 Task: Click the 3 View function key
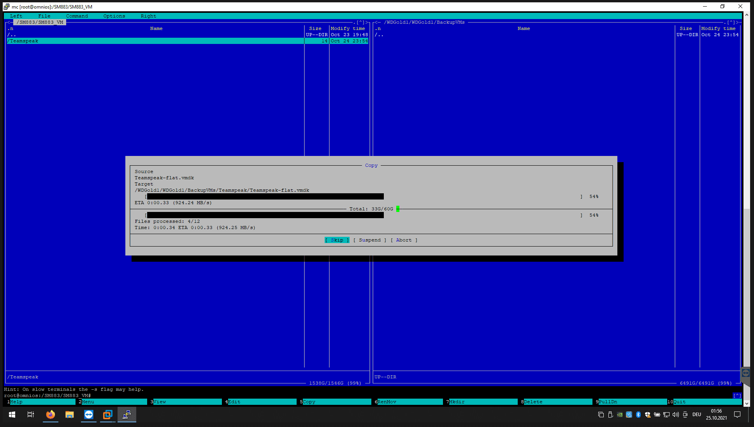point(186,402)
